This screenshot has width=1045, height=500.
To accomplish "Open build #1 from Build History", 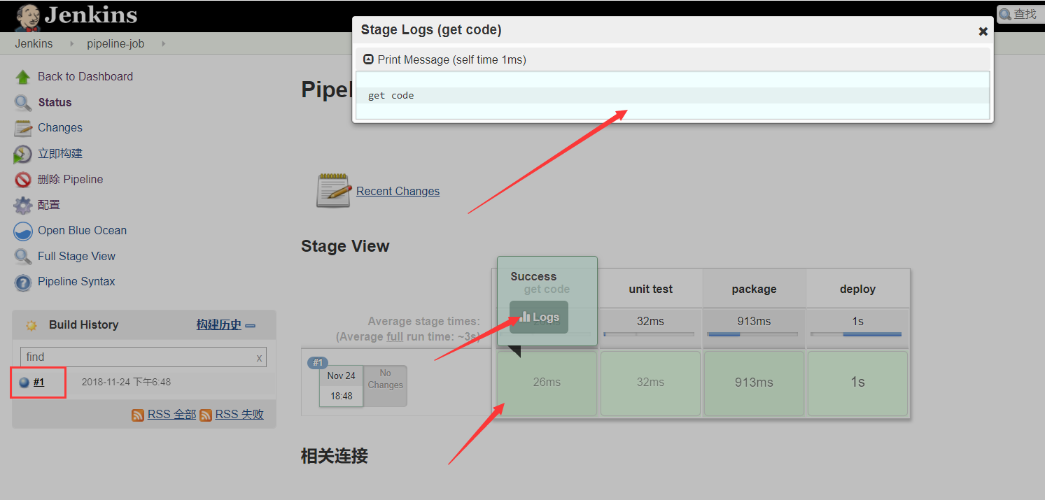I will pos(38,382).
